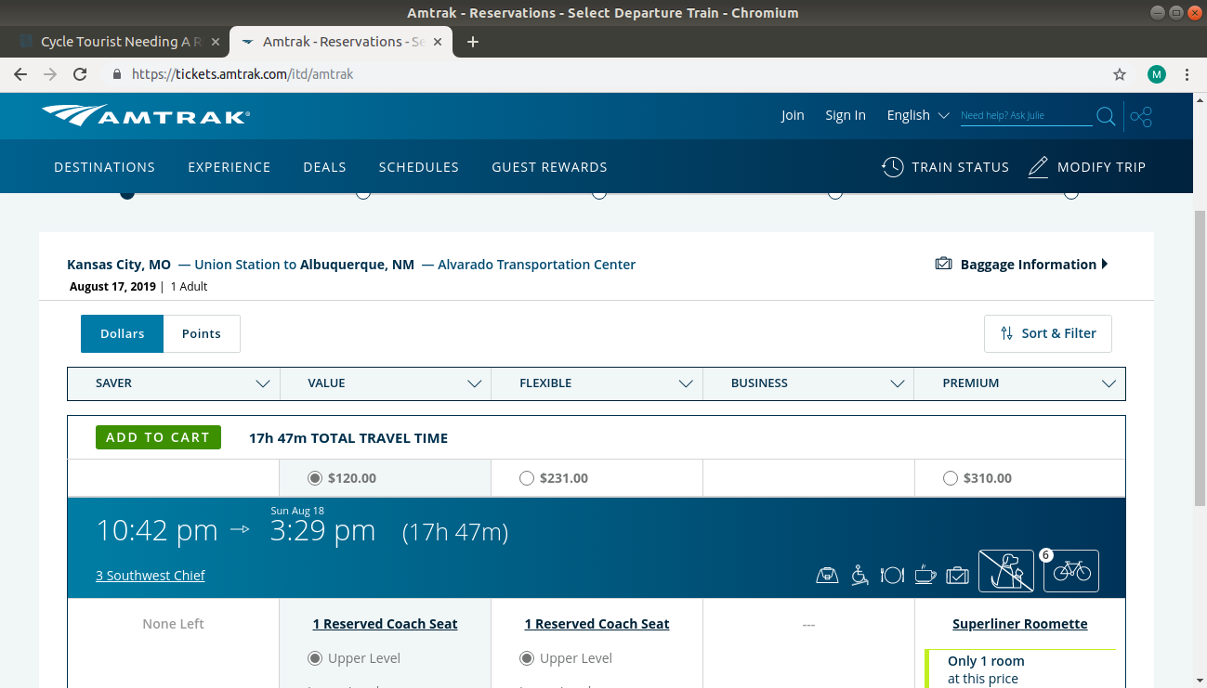Switch pricing to Dollars
The width and height of the screenshot is (1207, 688).
click(x=122, y=333)
